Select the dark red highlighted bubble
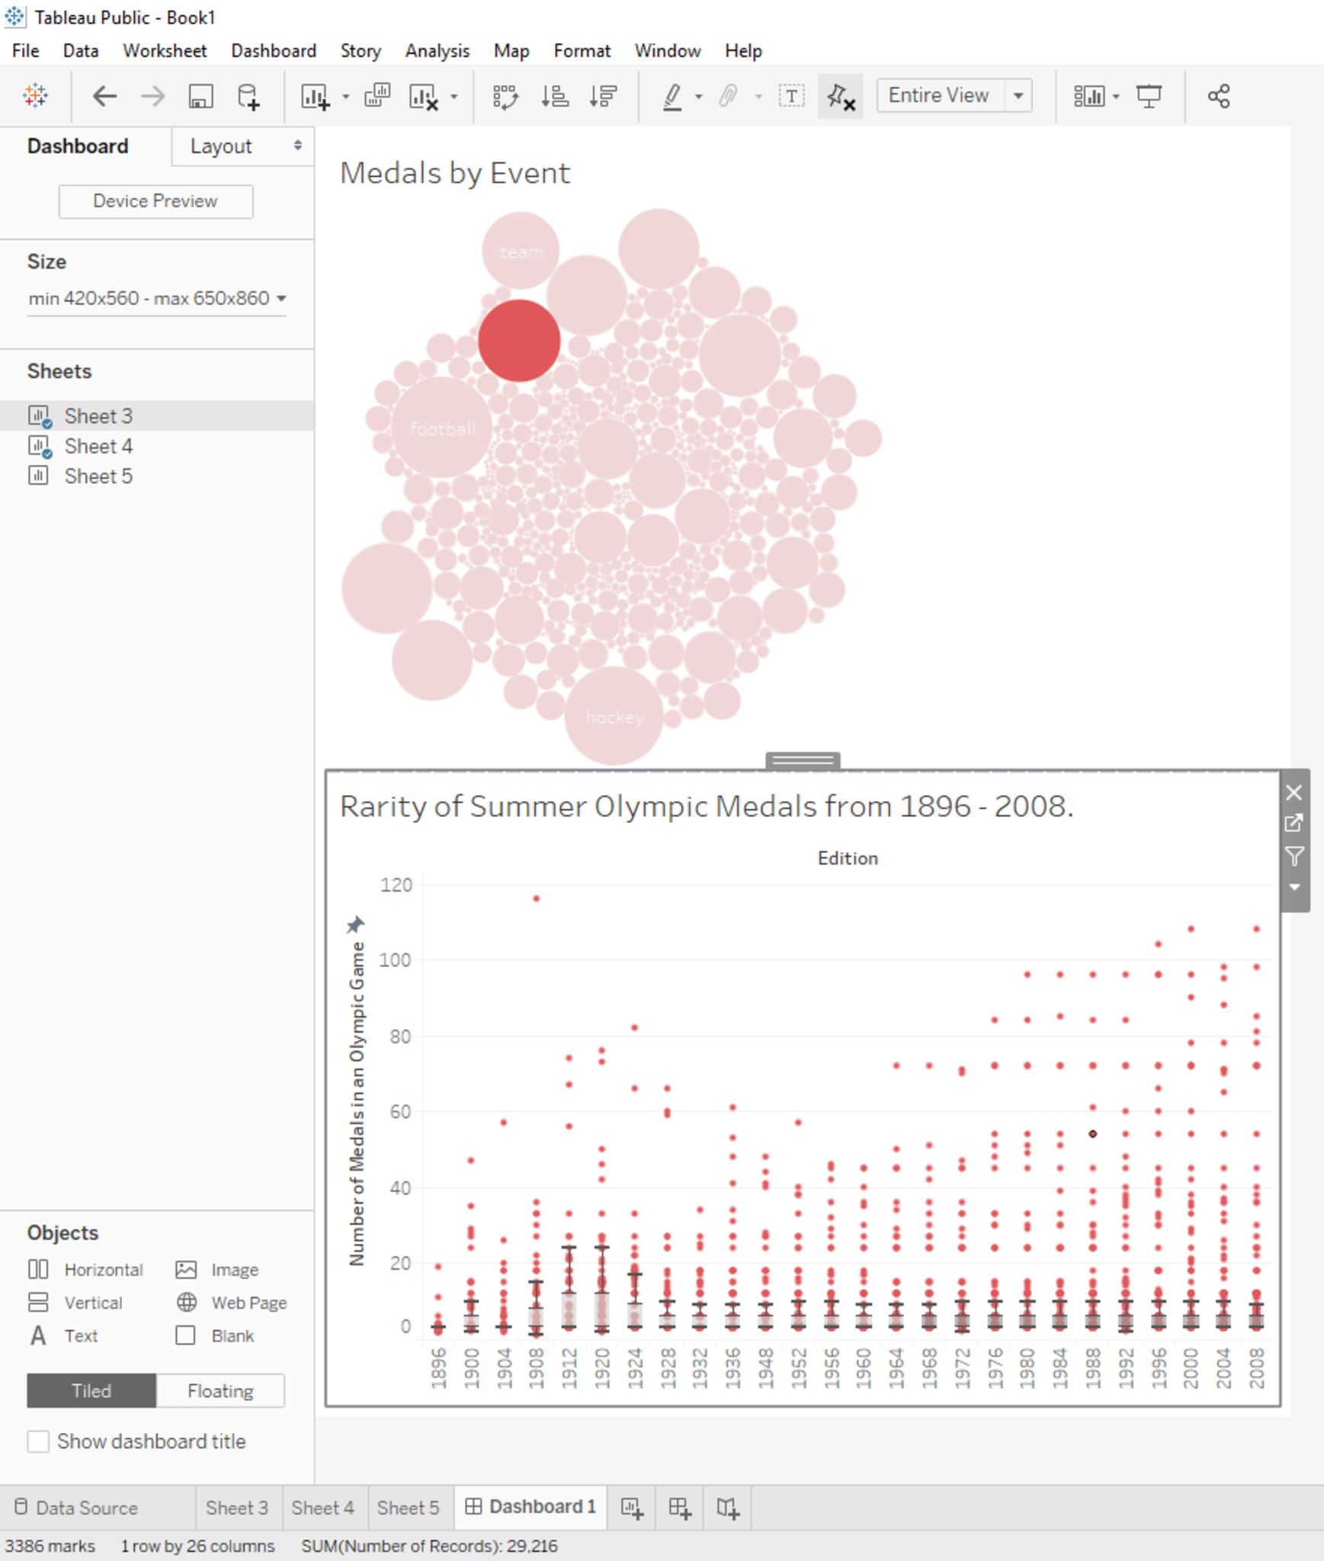Viewport: 1324px width, 1561px height. (519, 341)
